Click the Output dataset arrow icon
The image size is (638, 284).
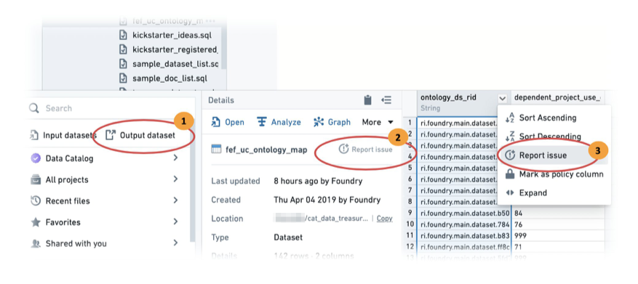[111, 135]
